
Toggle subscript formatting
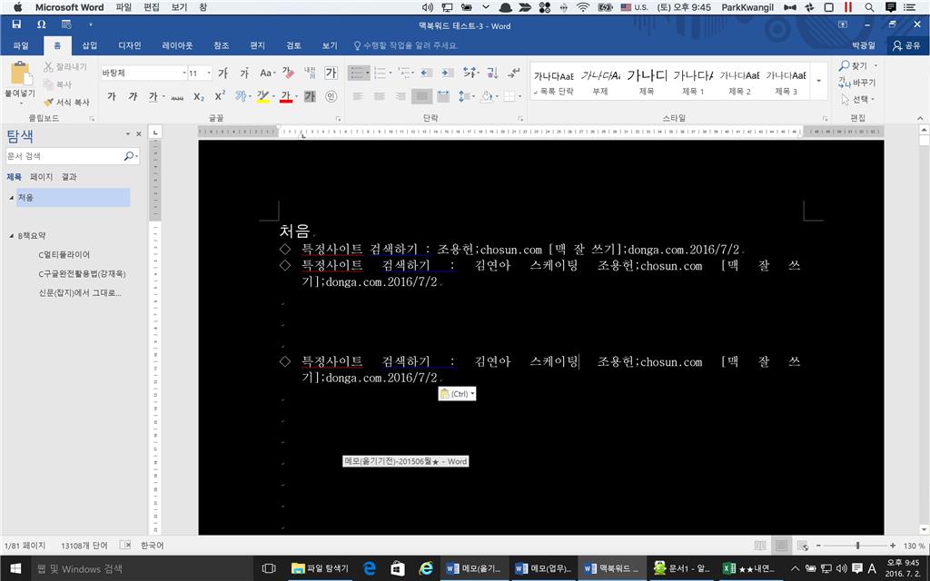(x=199, y=96)
